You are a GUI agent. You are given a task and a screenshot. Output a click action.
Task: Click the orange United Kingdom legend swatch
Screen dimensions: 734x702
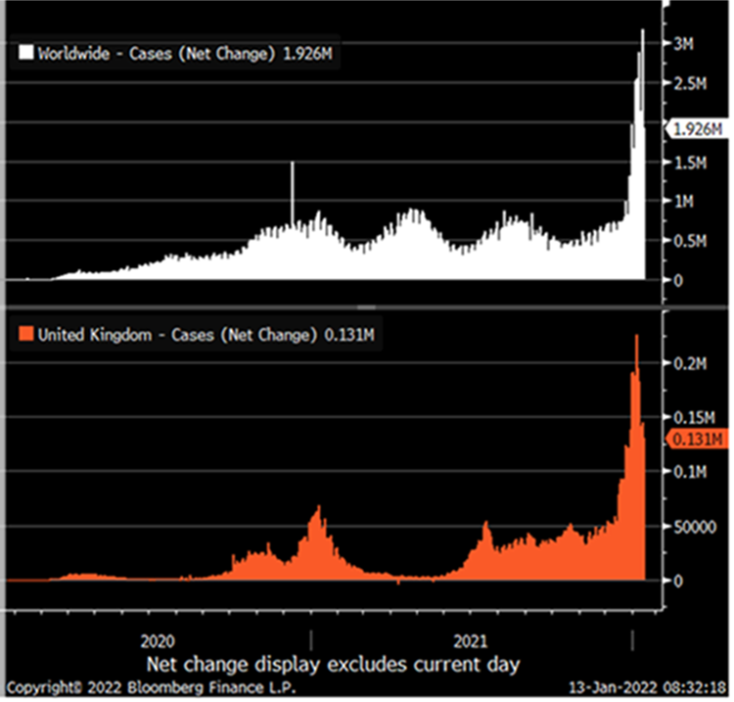click(x=26, y=336)
